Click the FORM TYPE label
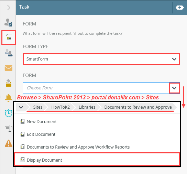 click(35, 46)
